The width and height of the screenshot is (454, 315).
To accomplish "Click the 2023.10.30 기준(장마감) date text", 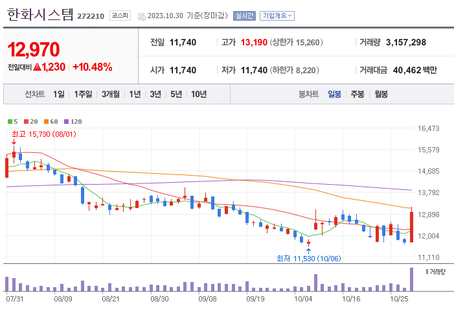I will 188,16.
